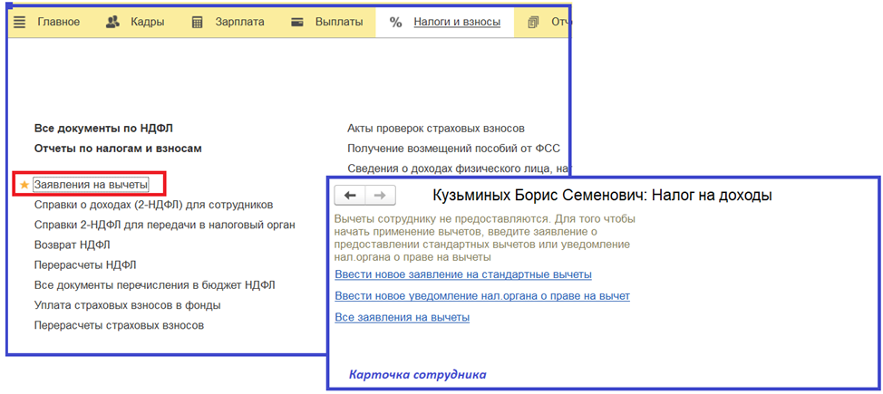Viewport: 883px width, 394px height.
Task: Open Заявления на вычеты
Action: (91, 185)
